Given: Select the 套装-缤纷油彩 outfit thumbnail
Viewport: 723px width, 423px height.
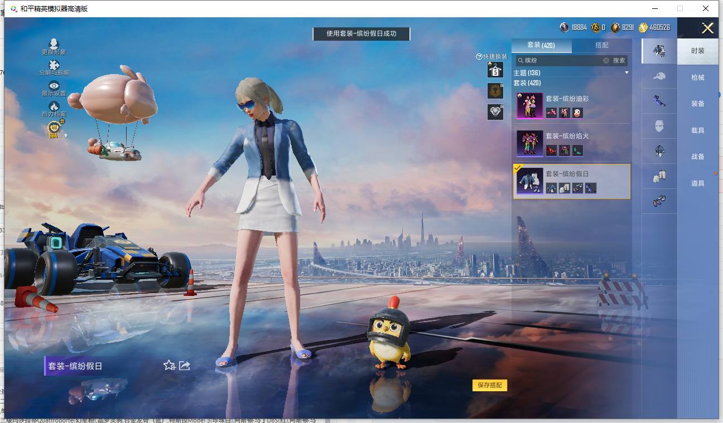Looking at the screenshot, I should click(529, 106).
